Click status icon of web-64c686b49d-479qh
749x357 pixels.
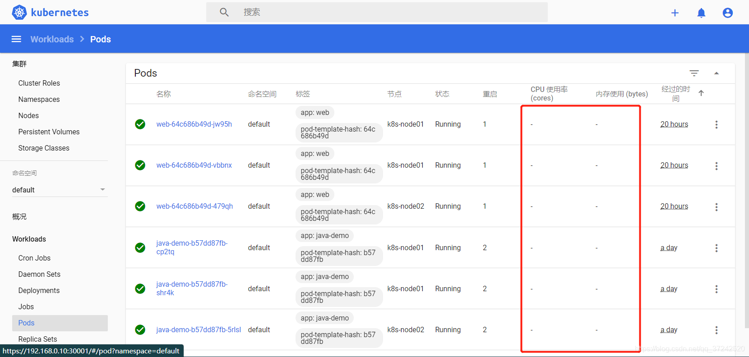(140, 206)
